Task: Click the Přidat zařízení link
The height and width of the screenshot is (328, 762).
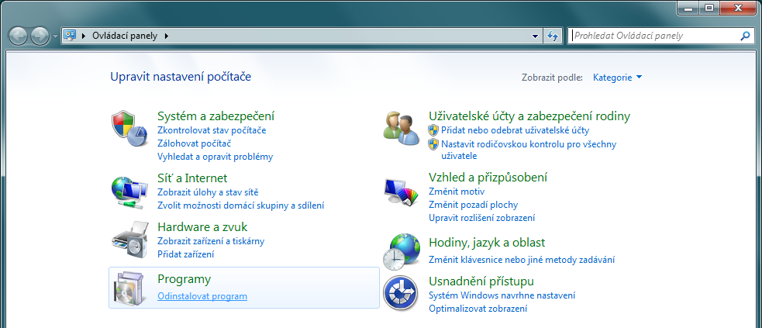Action: coord(185,254)
